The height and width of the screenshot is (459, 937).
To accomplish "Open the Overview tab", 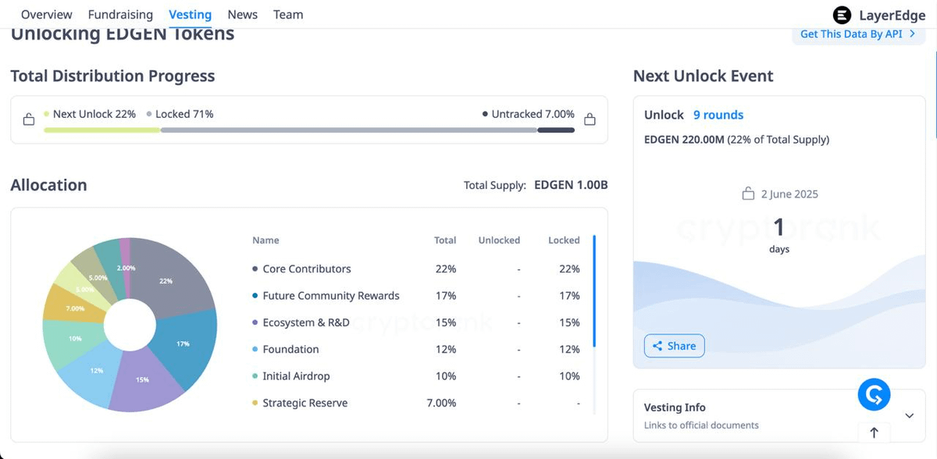I will [x=47, y=14].
